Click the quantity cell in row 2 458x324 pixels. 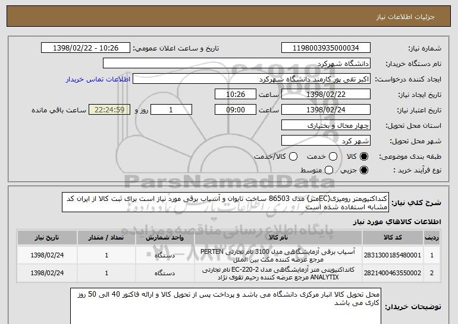pos(106,273)
